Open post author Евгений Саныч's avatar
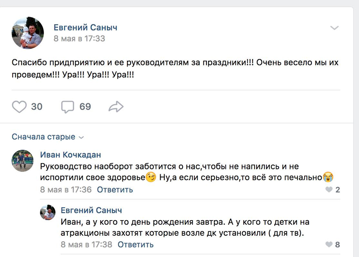 point(27,33)
